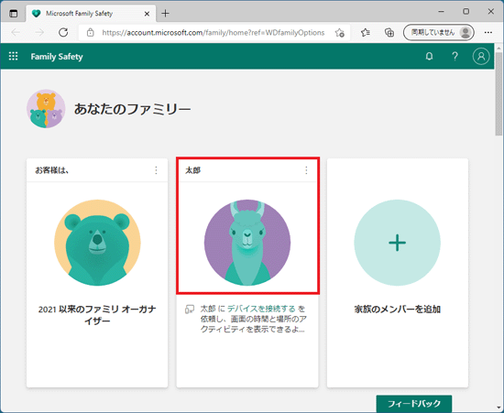Open a new browser tab

(x=165, y=14)
